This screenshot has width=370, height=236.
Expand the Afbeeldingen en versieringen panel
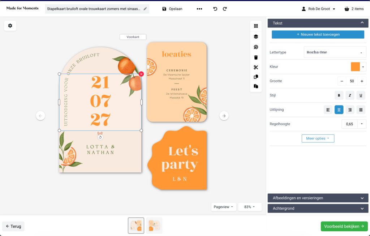(x=318, y=198)
